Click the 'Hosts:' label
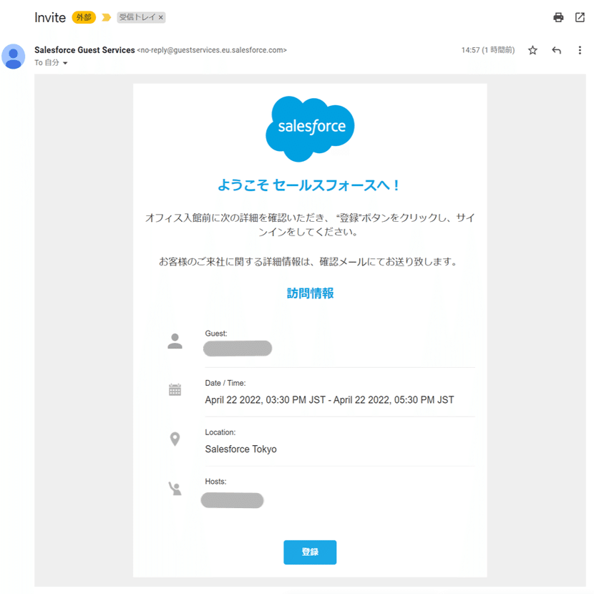Screen dimensions: 594x594 (215, 482)
